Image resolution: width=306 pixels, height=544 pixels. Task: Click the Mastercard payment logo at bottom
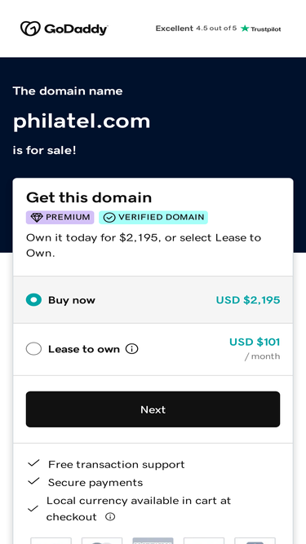pos(102,541)
